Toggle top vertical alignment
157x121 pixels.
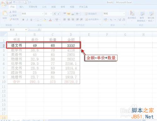[65, 14]
